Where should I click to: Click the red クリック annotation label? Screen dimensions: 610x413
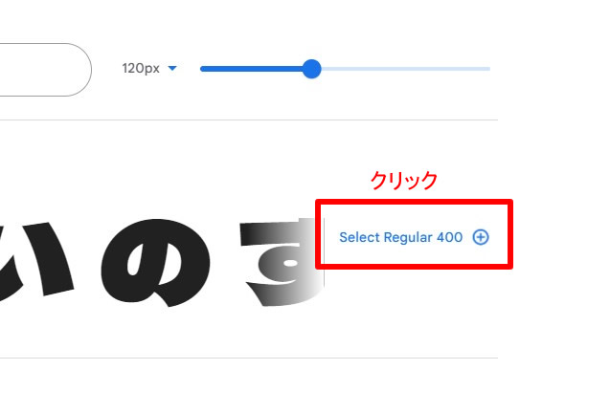pyautogui.click(x=404, y=181)
